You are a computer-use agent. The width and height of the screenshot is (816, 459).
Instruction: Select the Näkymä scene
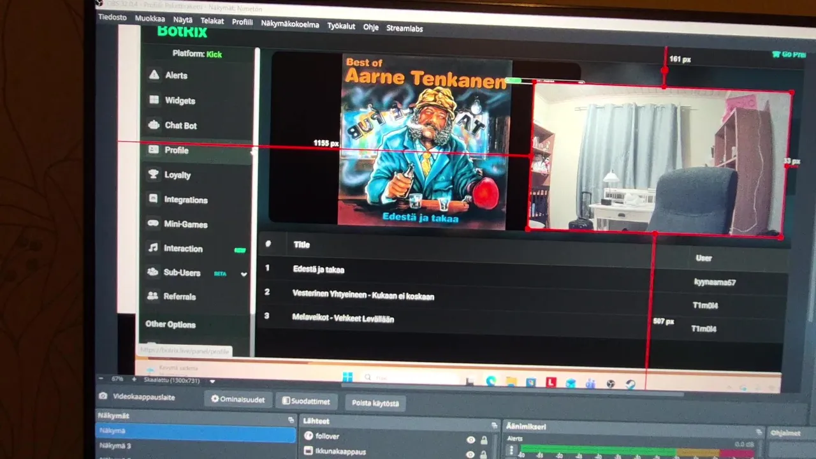195,433
